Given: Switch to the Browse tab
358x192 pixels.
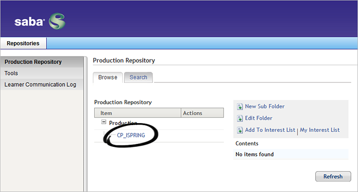Looking at the screenshot, I should pos(108,77).
